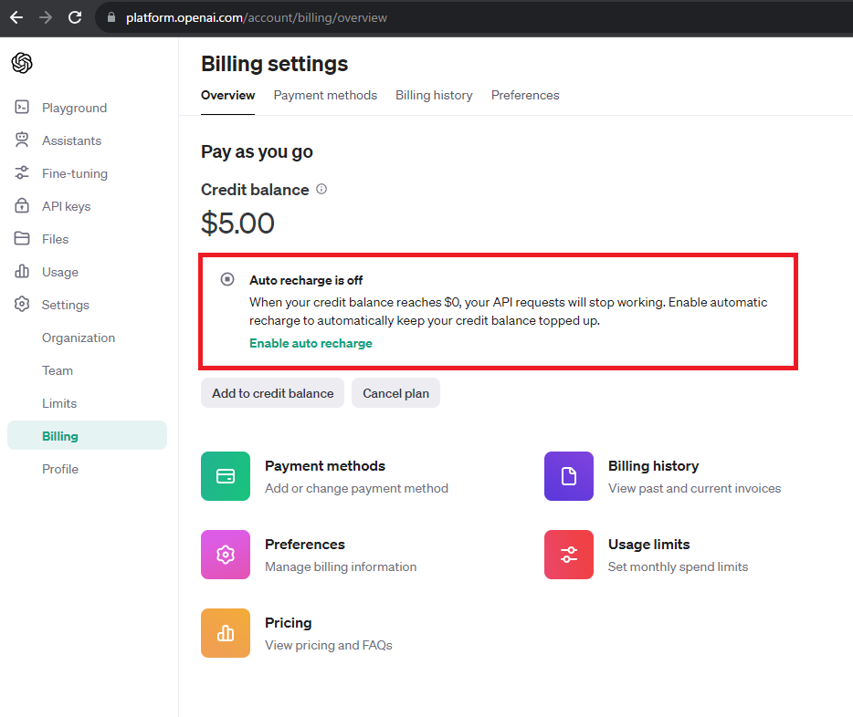Open the Preferences tab
Screen dimensions: 853x717
525,95
